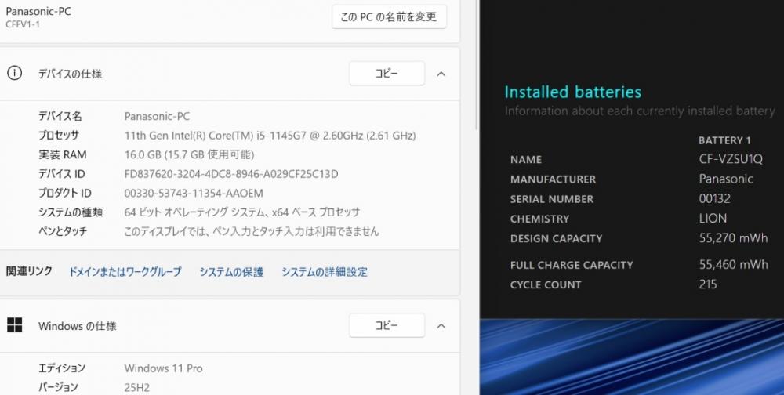This screenshot has height=395, width=784.
Task: Click the Windows logo icon
Action: click(x=14, y=325)
